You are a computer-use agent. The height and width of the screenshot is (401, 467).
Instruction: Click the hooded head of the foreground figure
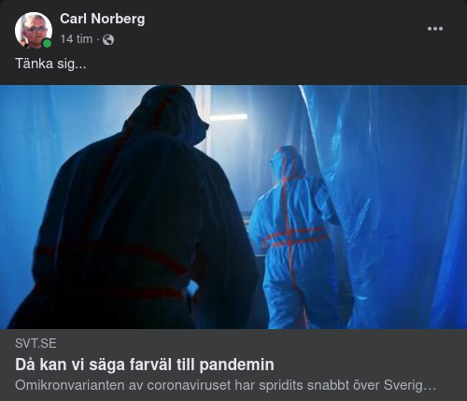point(166,117)
